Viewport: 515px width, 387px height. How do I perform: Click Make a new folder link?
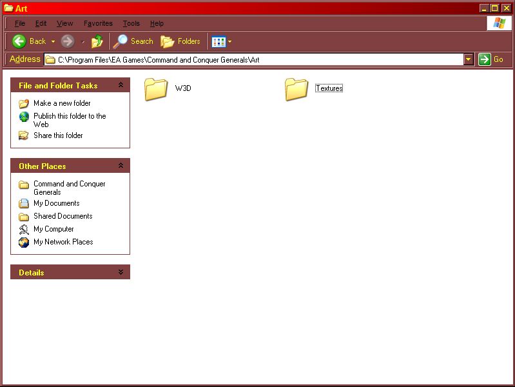(62, 103)
